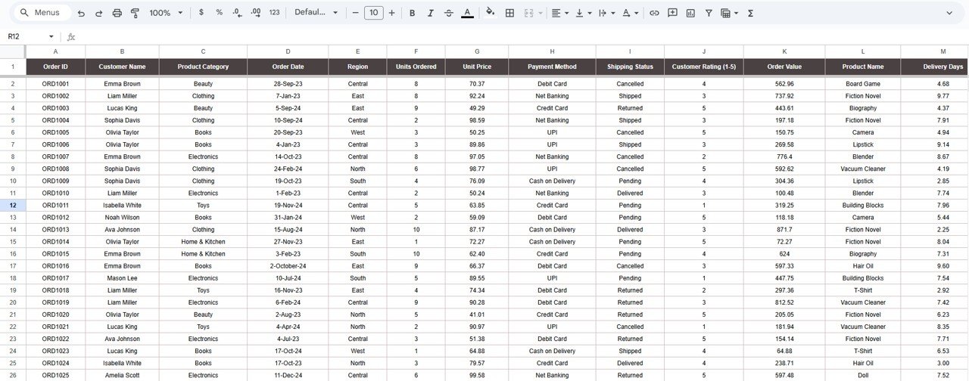Select the unit price 99.58 cell
Screen dimensions: 969x381
pyautogui.click(x=477, y=375)
